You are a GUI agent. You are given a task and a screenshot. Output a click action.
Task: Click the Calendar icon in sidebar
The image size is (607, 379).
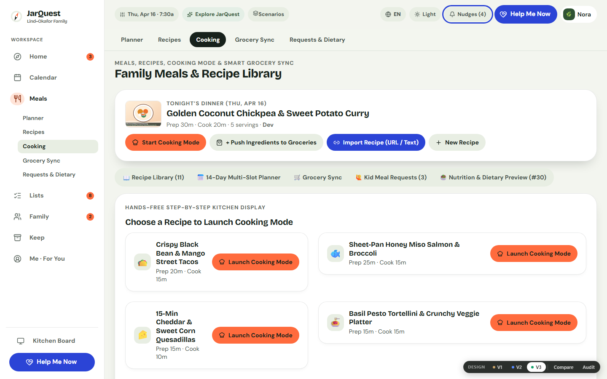point(17,77)
